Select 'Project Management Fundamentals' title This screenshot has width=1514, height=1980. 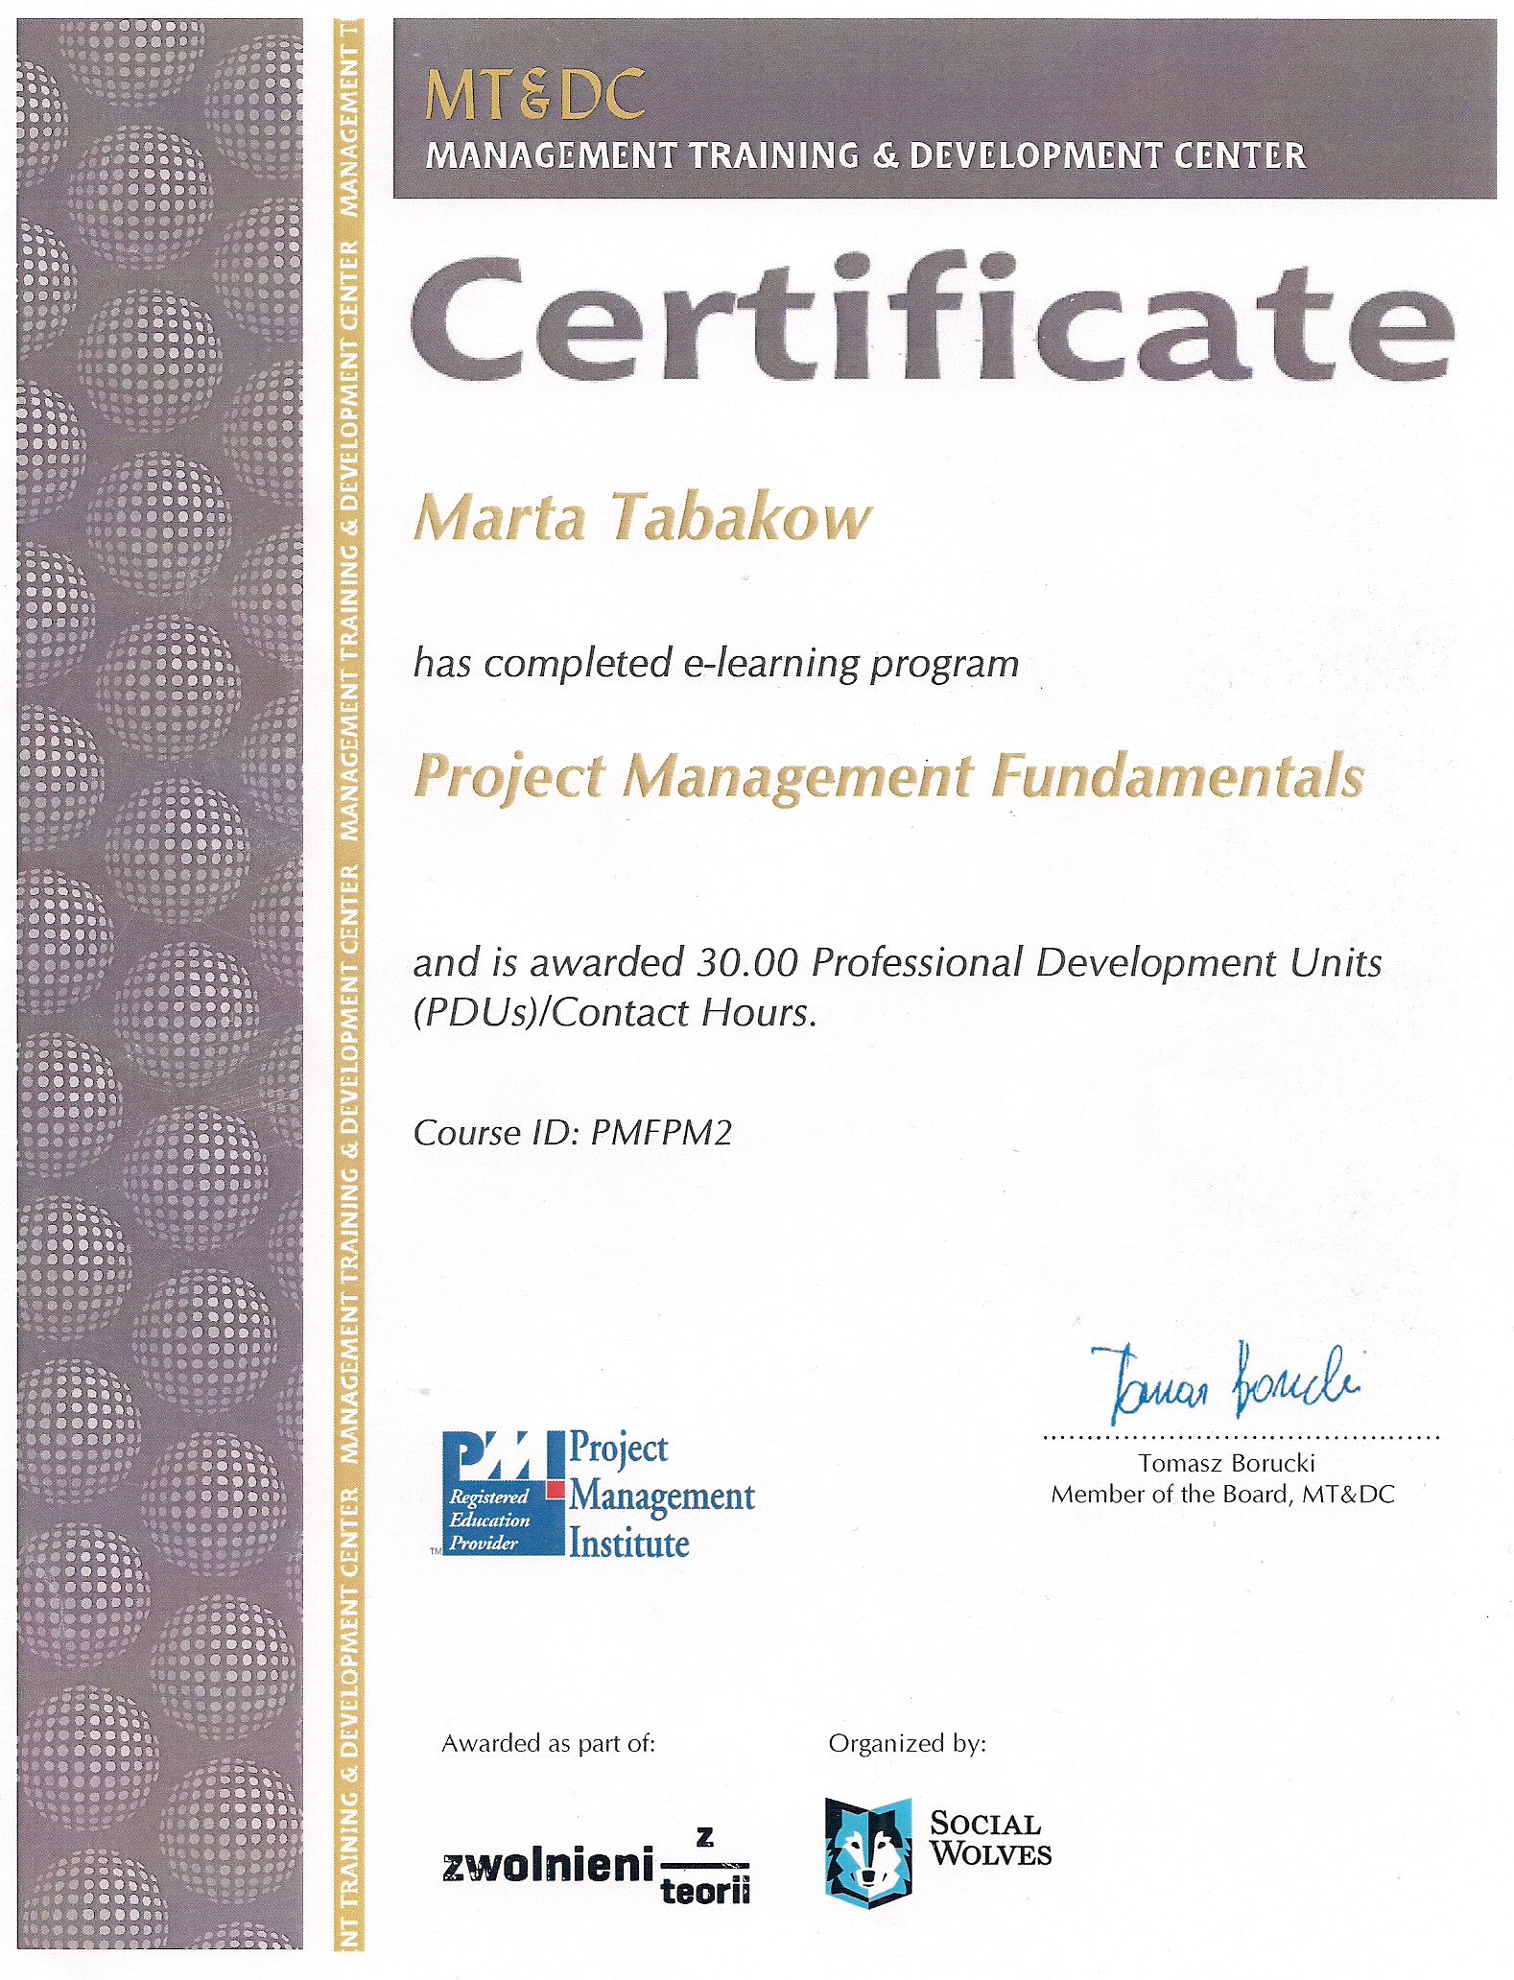(888, 776)
